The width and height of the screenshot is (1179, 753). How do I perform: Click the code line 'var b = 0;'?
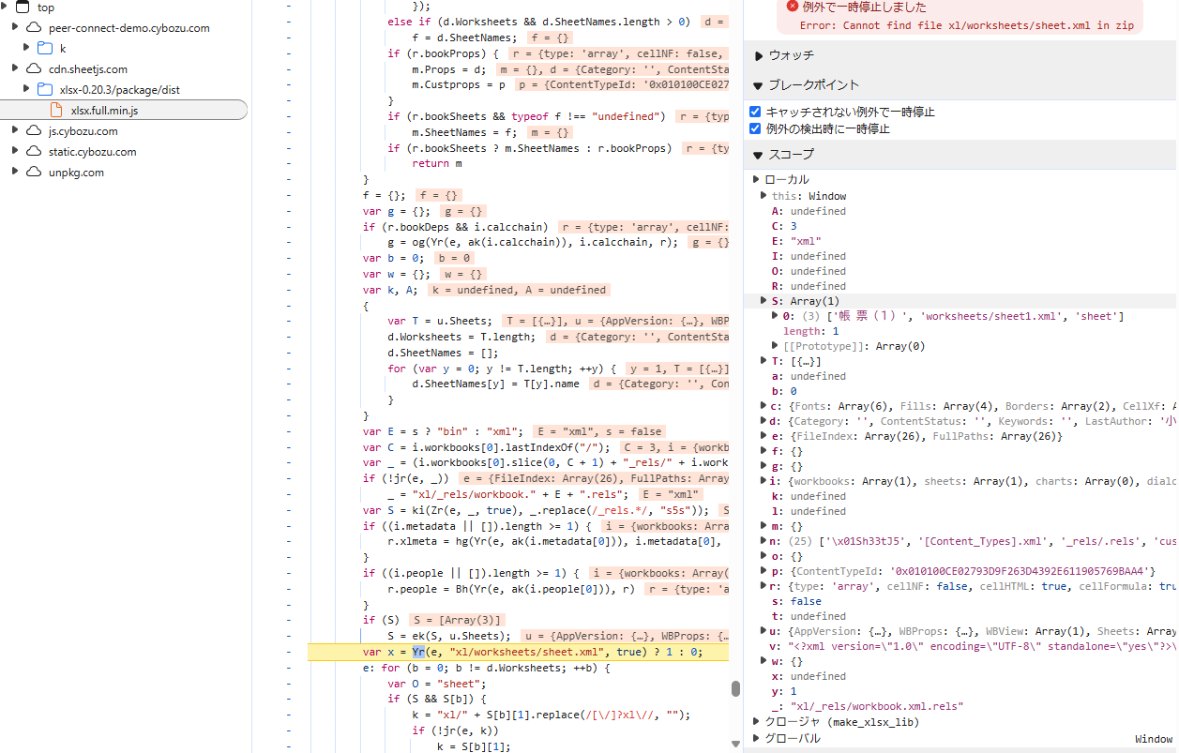pos(395,258)
